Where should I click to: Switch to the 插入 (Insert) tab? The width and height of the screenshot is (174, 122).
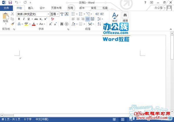tap(31, 8)
